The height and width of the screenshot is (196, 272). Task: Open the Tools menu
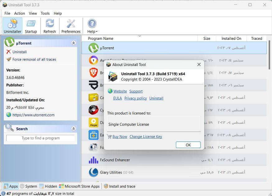point(45,13)
